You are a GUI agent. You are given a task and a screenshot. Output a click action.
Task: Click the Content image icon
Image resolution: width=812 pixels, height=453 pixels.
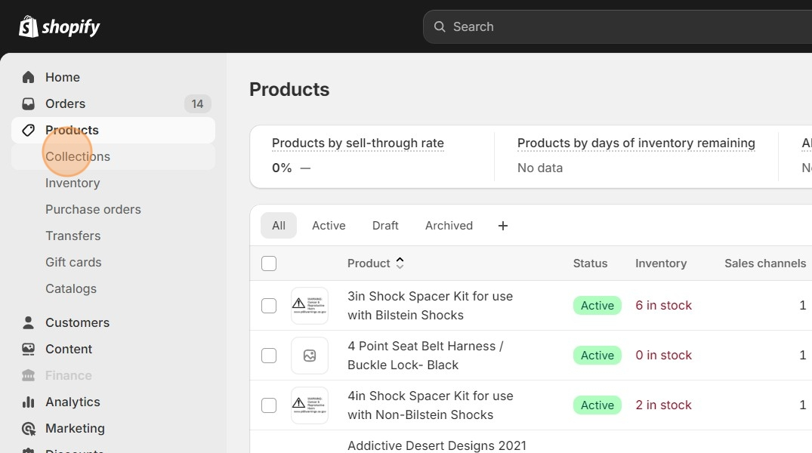coord(29,349)
